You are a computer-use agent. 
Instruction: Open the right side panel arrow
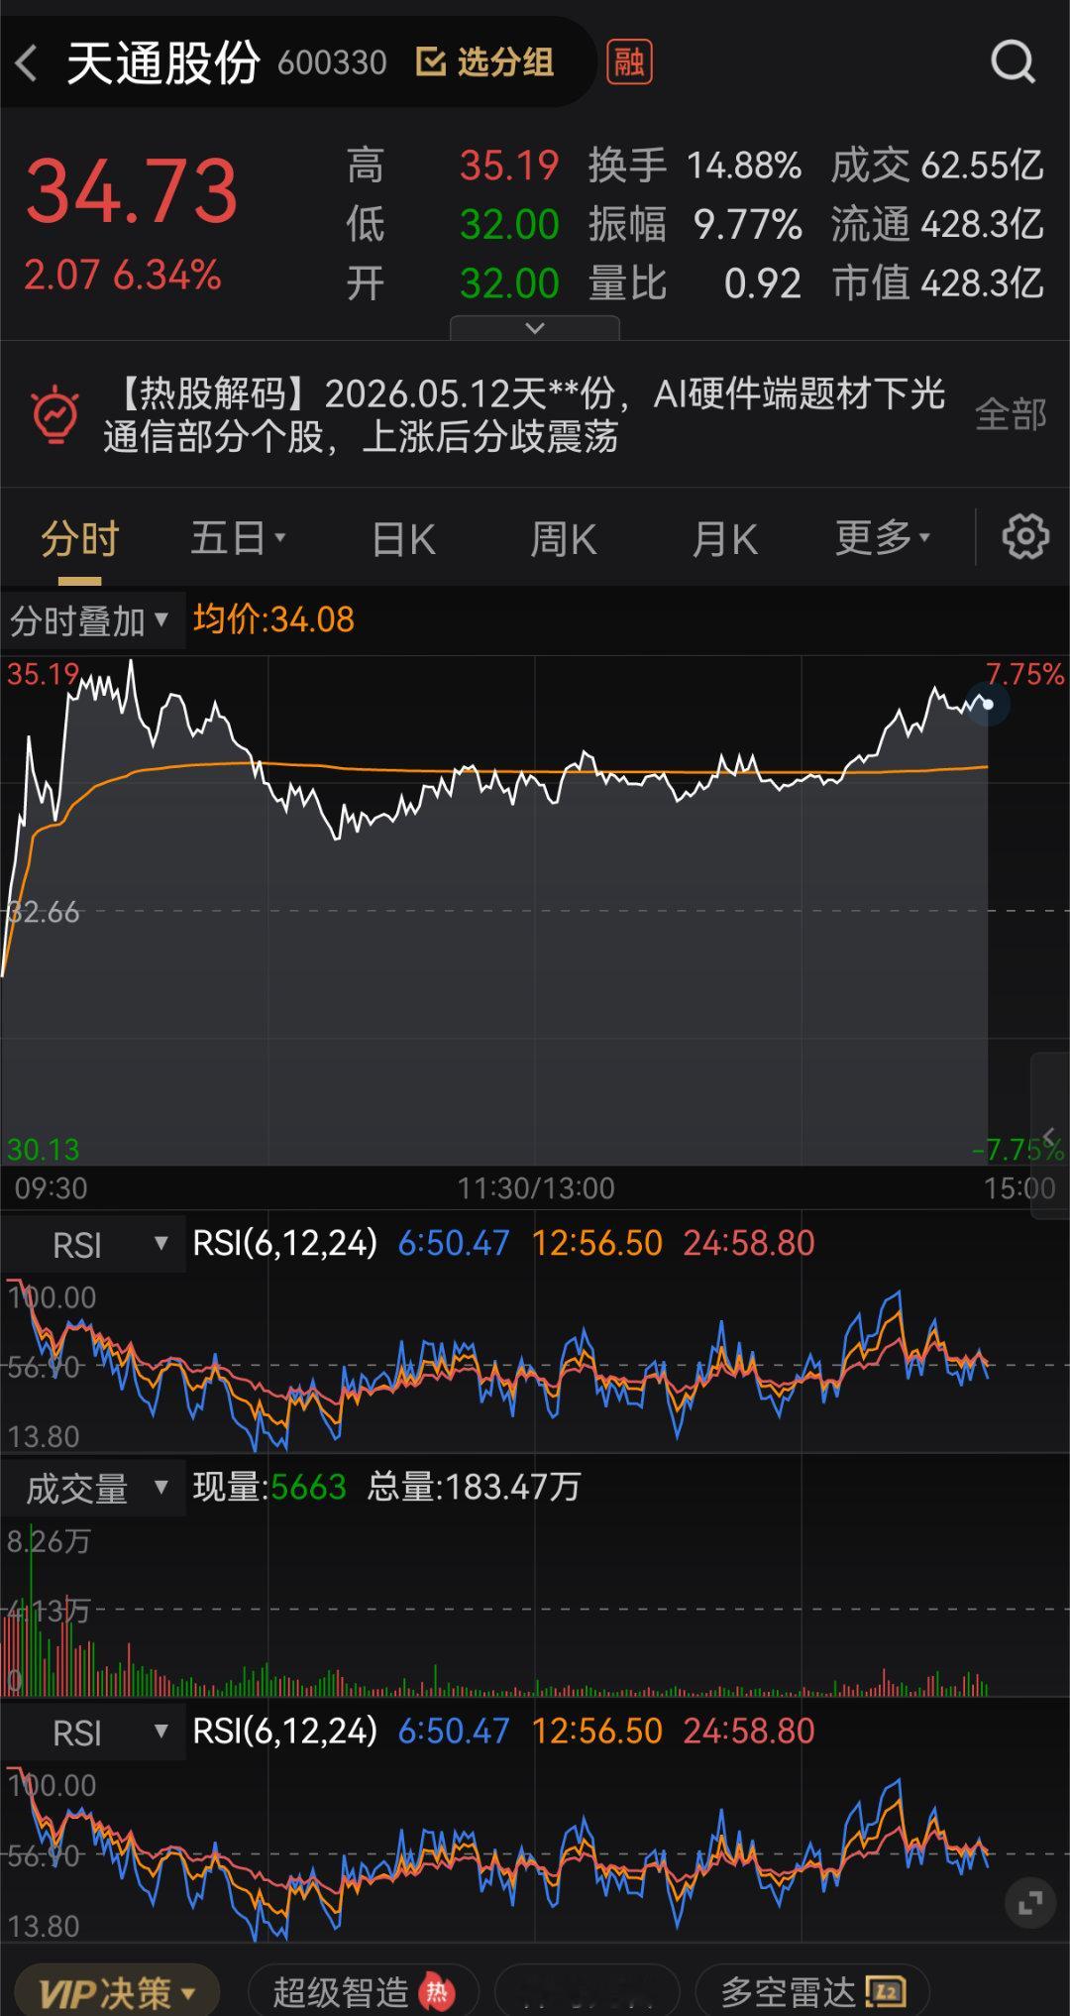[1049, 1136]
